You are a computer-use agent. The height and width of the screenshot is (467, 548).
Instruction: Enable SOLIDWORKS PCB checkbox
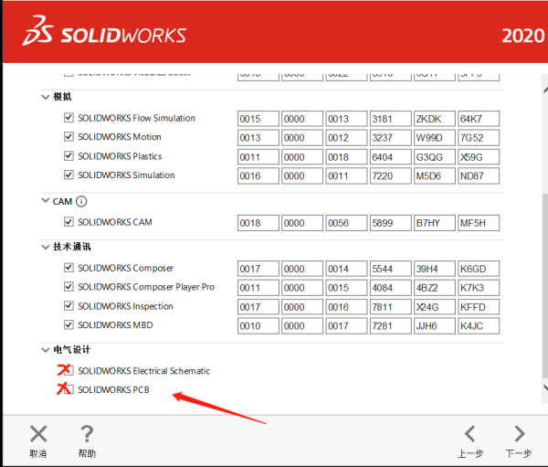click(x=68, y=390)
